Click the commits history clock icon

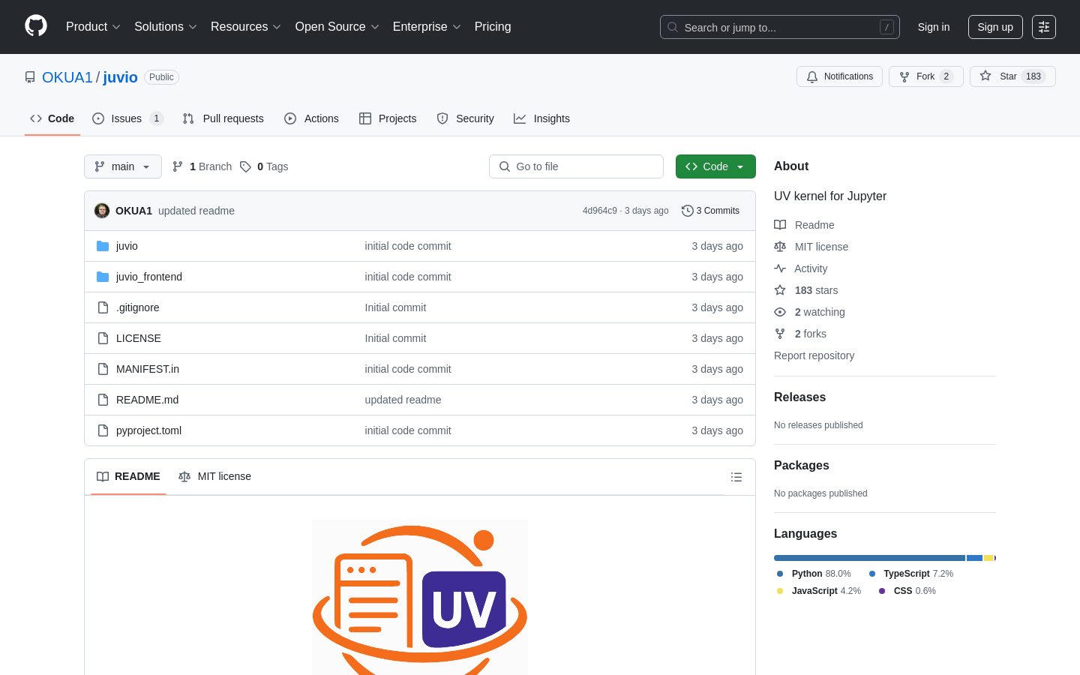click(x=687, y=211)
